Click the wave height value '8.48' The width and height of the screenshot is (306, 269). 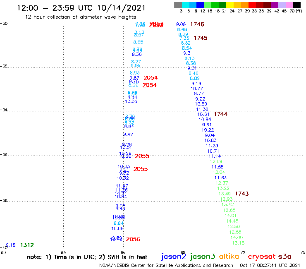pyautogui.click(x=182, y=29)
